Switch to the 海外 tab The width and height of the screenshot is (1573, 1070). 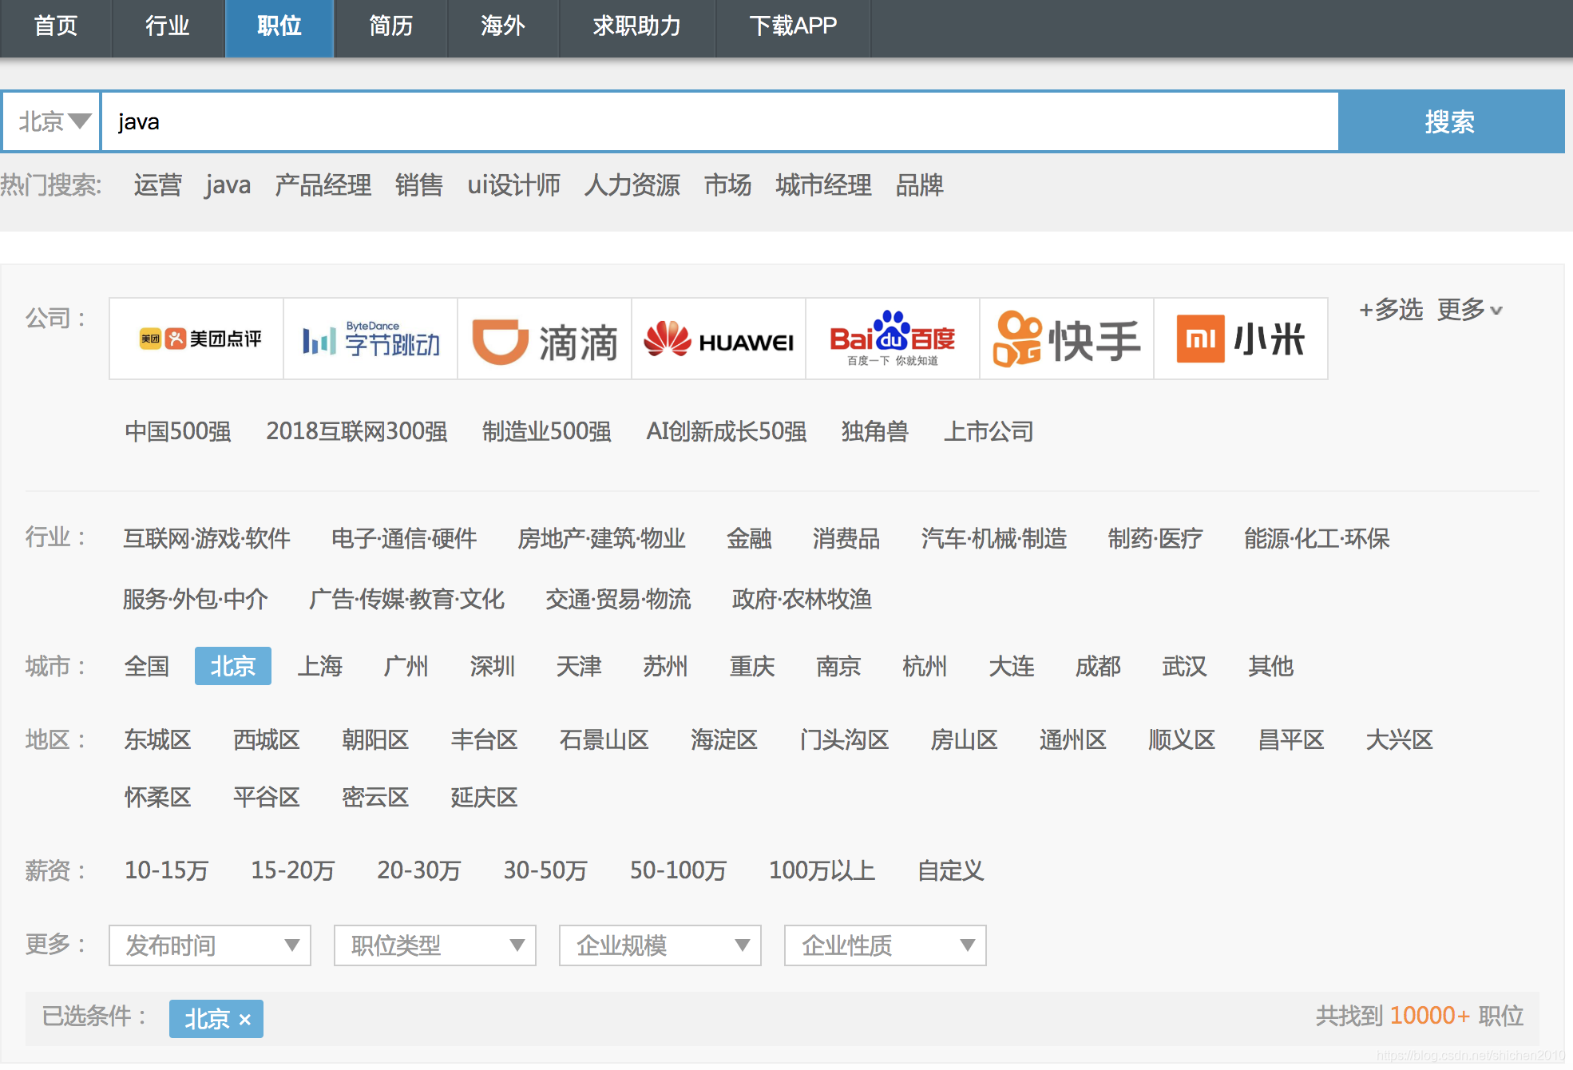tap(503, 26)
